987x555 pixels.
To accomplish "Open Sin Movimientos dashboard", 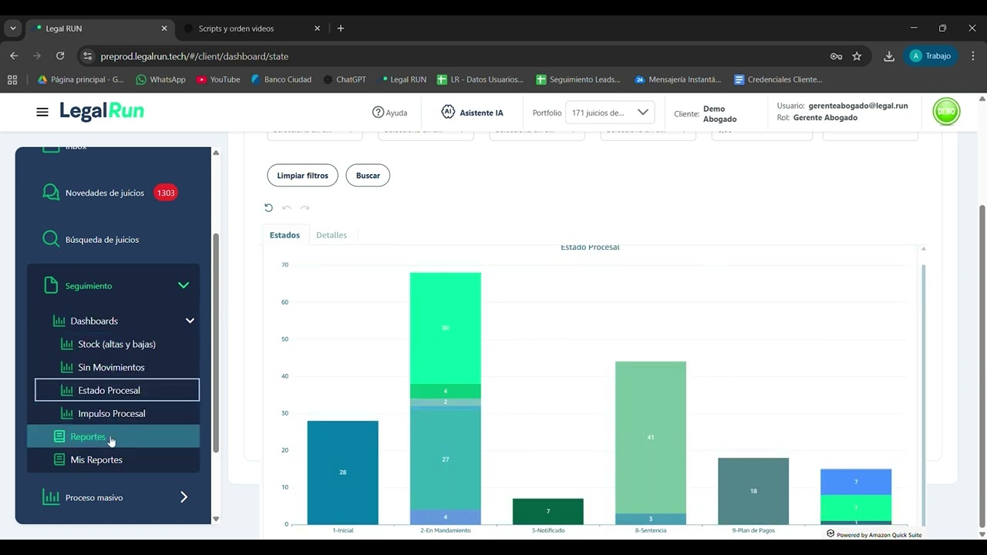I will click(111, 367).
